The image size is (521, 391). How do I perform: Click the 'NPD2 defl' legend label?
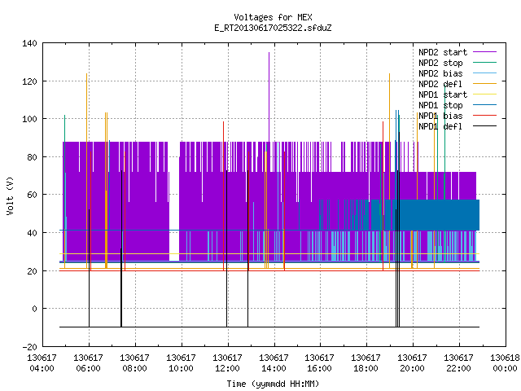coord(440,84)
